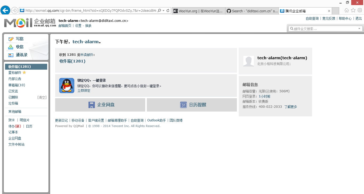Switch to the WooYun.org tab
Image resolution: width=364 pixels, height=194 pixels.
(199, 11)
